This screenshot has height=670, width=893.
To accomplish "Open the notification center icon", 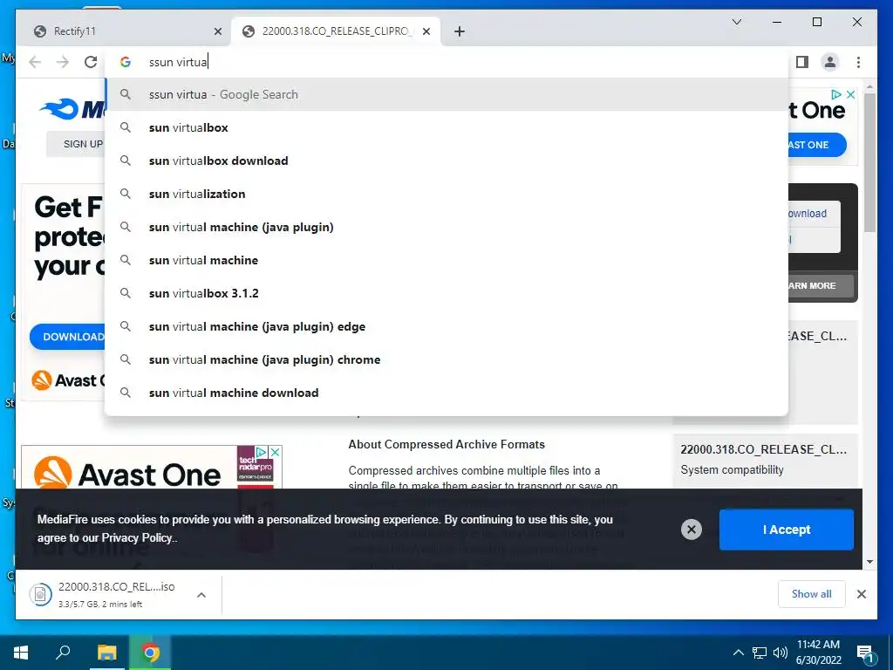I will click(x=864, y=653).
